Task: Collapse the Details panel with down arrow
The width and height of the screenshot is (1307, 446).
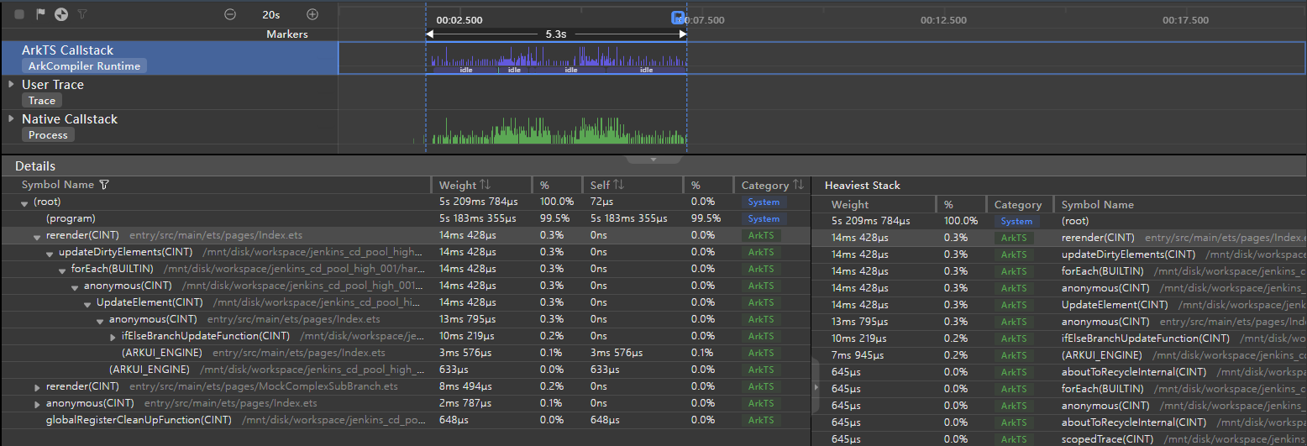Action: [653, 159]
